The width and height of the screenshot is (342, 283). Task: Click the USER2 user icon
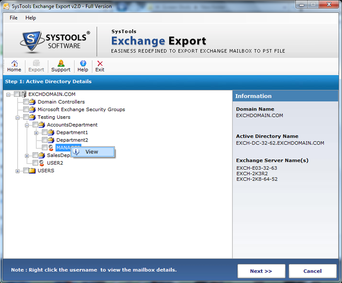(x=42, y=163)
